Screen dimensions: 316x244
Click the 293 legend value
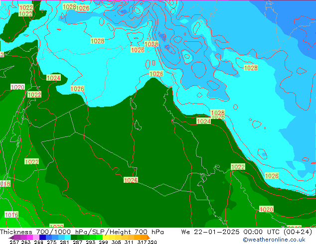(91, 242)
